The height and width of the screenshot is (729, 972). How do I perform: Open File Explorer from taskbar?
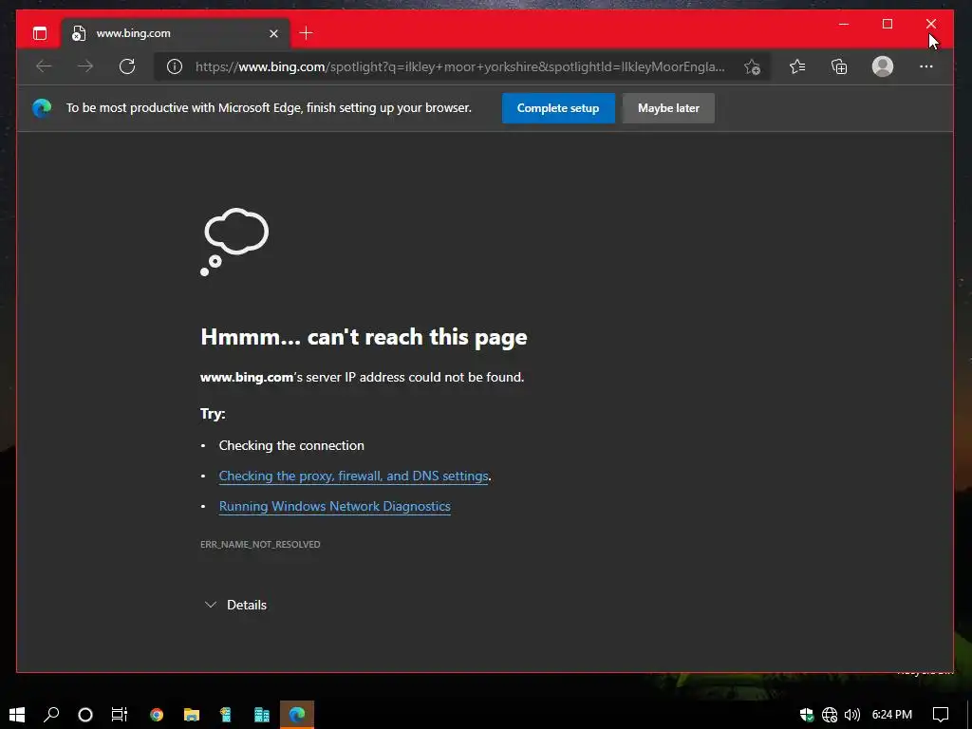192,715
